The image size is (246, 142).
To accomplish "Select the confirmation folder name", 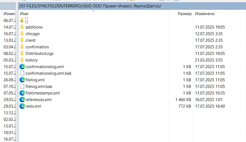I will (x=37, y=47).
